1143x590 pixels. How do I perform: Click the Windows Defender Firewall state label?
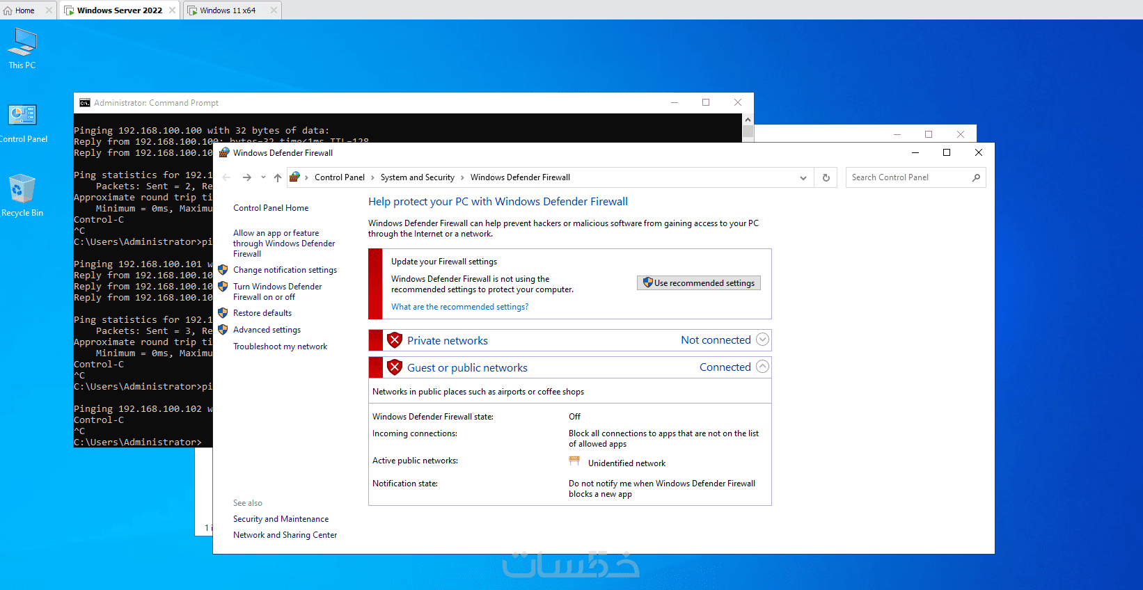pos(433,417)
